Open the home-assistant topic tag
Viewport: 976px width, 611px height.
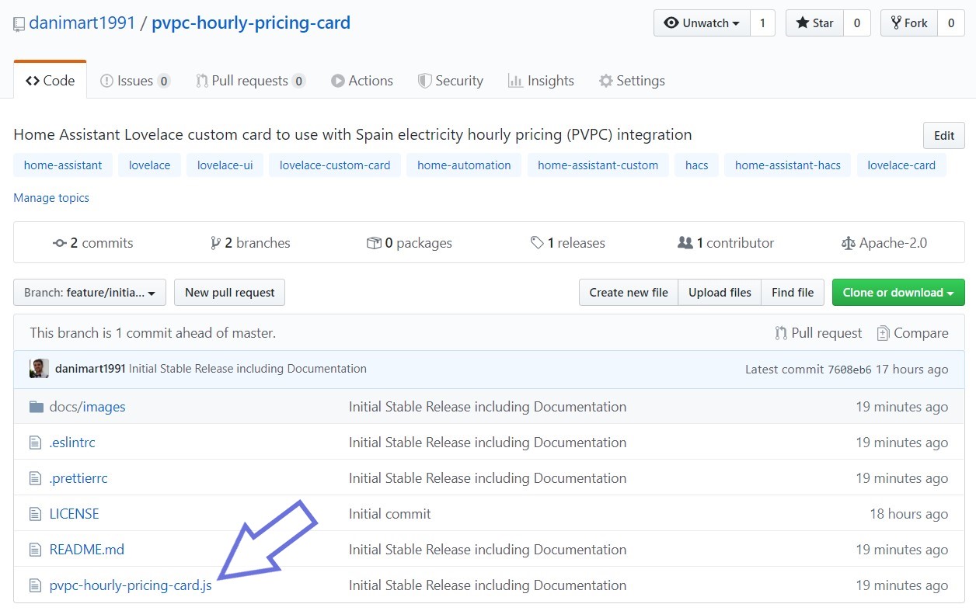tap(63, 165)
